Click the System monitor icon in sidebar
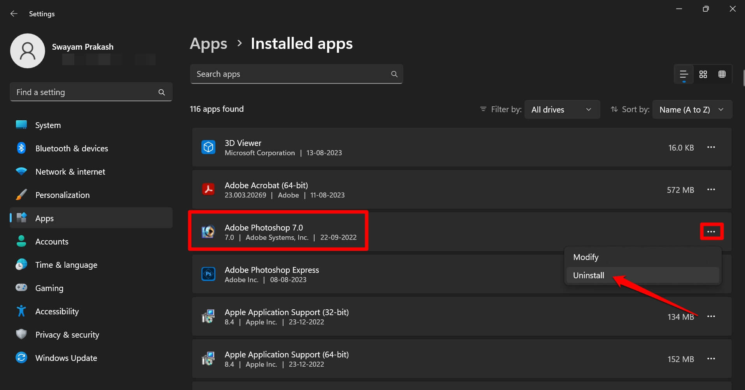Screen dimensions: 745x390 click(21, 125)
